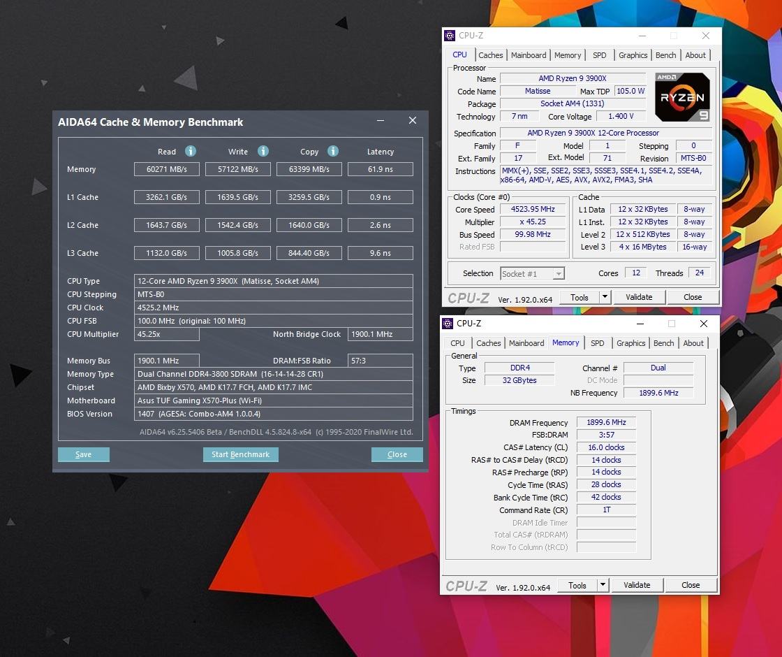
Task: Click Validate button in bottom CPU-Z window
Action: pos(637,585)
